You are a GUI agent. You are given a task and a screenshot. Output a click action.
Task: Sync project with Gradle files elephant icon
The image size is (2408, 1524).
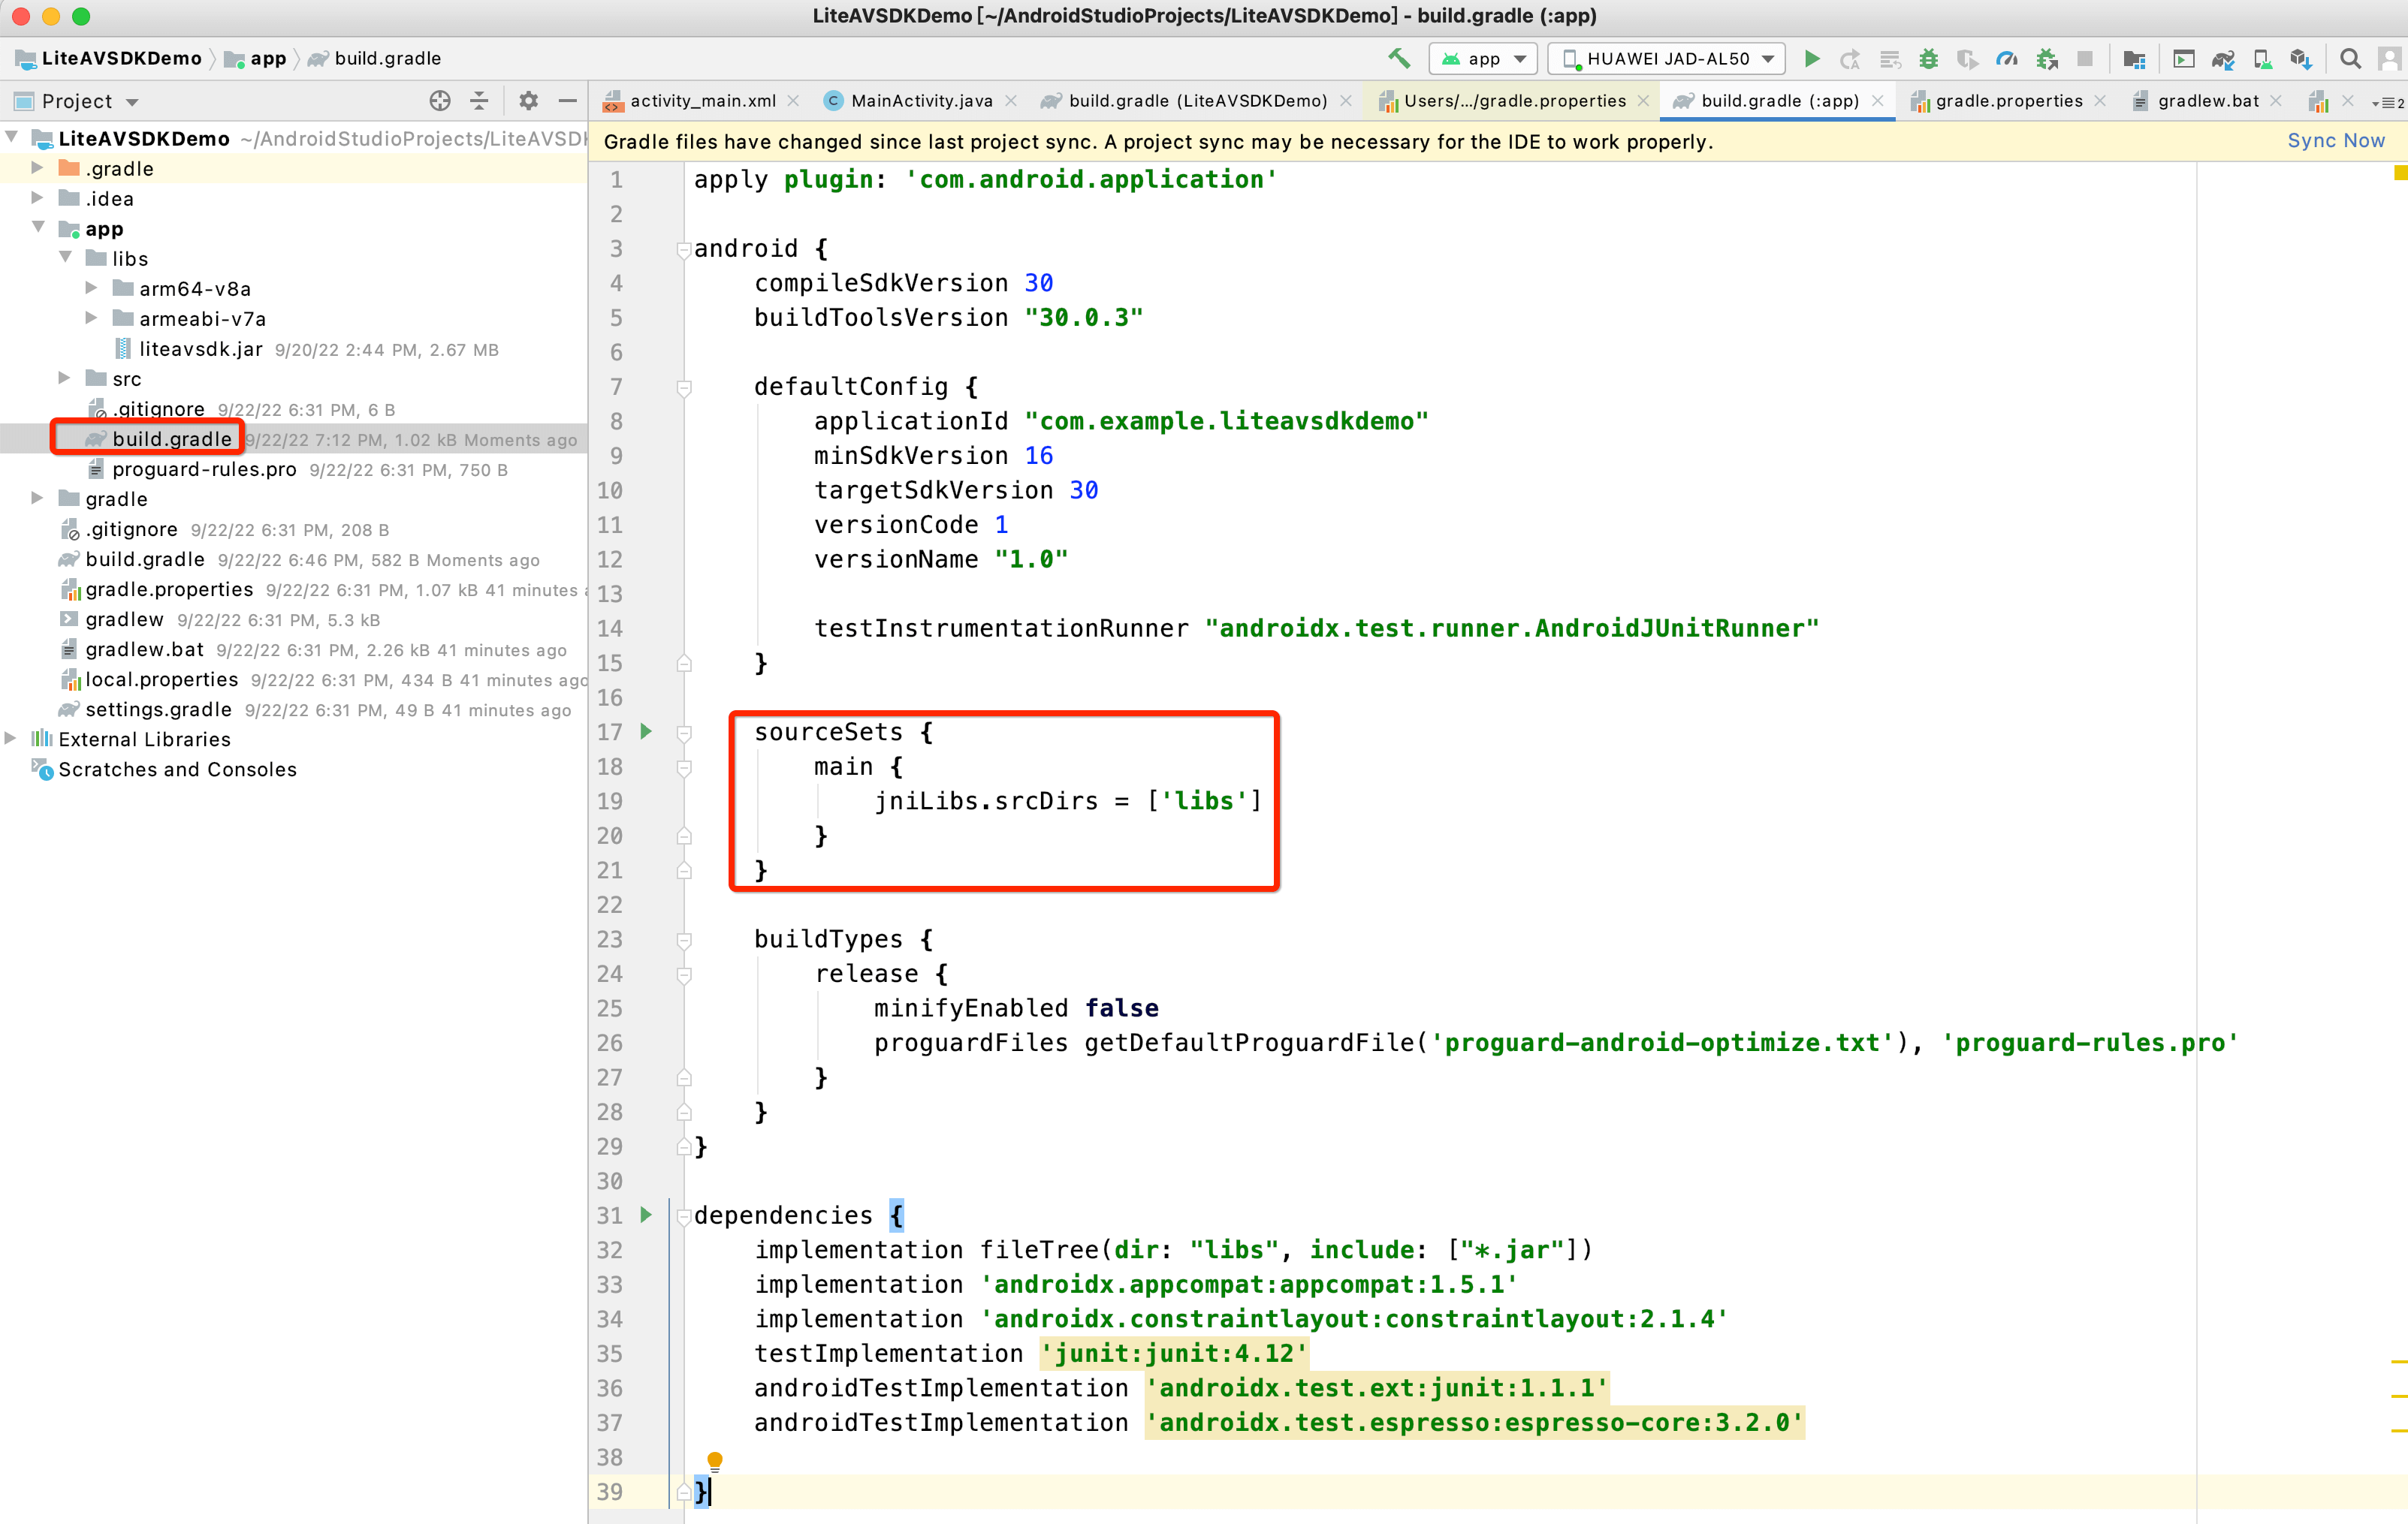tap(2222, 59)
